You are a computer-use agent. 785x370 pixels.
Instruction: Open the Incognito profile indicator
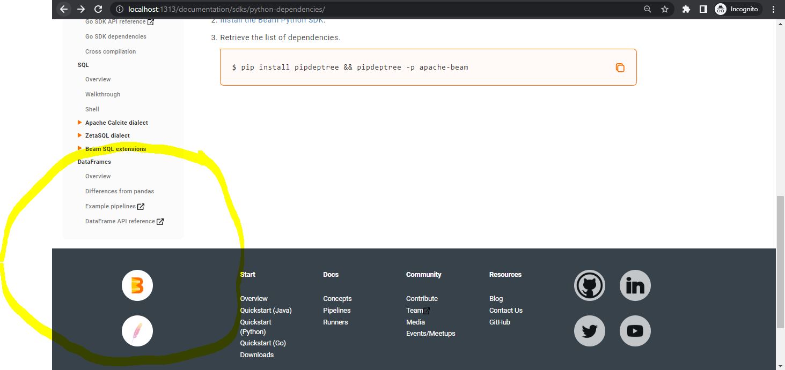[738, 9]
